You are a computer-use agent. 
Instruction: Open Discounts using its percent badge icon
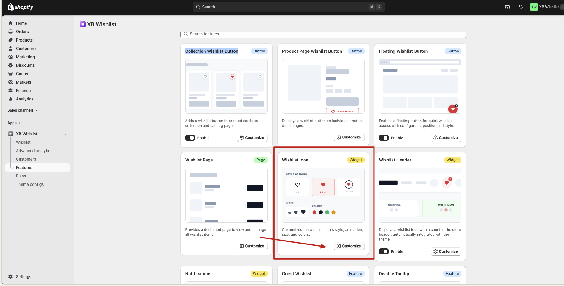click(x=11, y=65)
